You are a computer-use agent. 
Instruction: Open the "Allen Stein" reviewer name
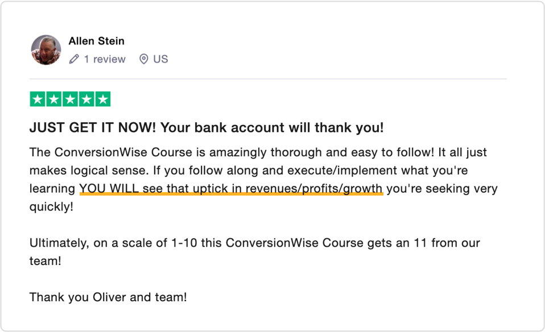pos(96,41)
